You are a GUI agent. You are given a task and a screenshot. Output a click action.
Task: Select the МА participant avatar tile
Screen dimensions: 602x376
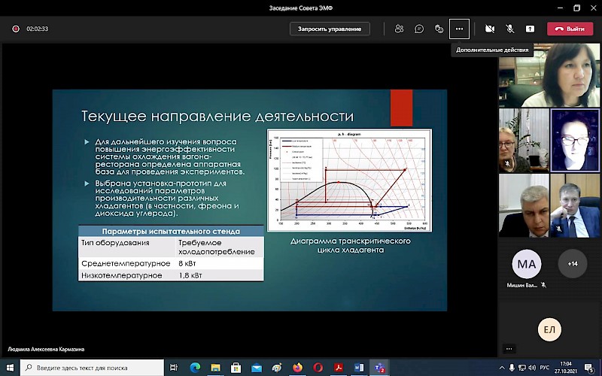(x=527, y=264)
